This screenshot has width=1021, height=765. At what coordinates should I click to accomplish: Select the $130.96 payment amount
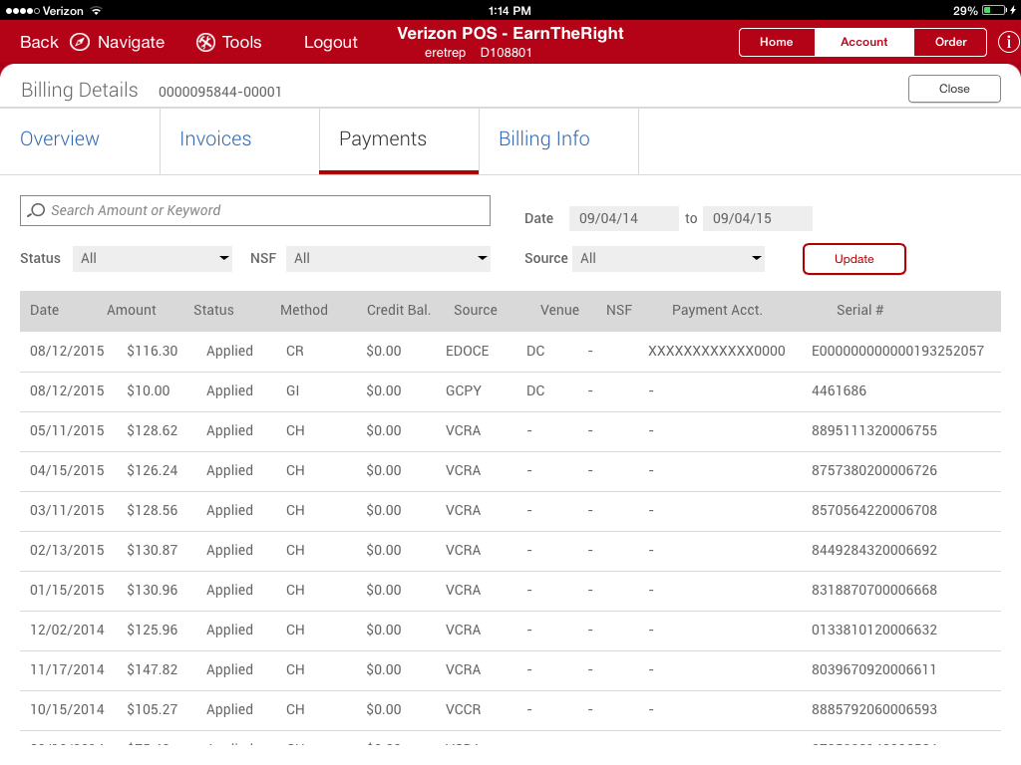pos(153,590)
